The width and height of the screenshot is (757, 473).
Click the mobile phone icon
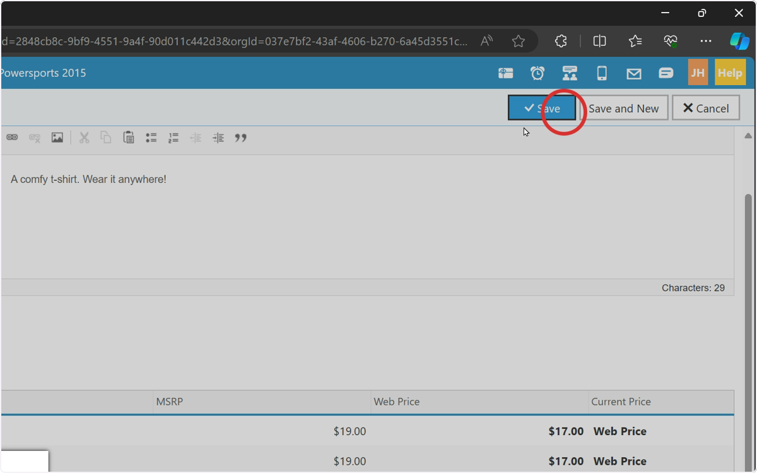tap(602, 73)
